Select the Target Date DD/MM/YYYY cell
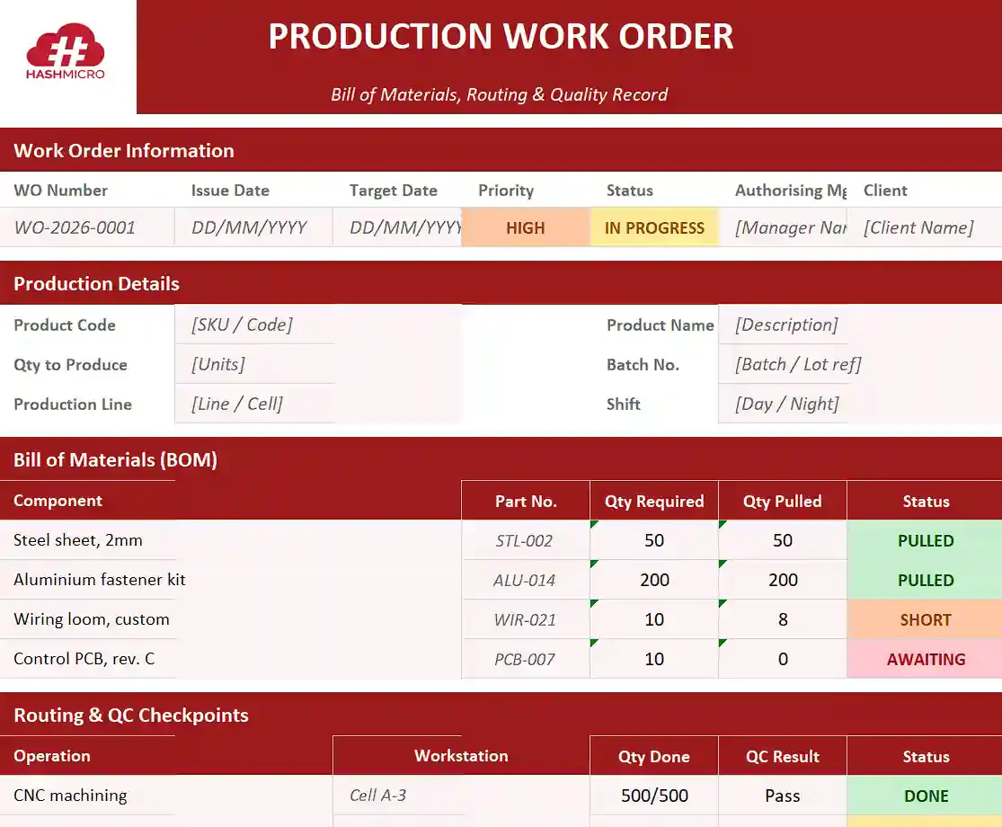 click(397, 227)
